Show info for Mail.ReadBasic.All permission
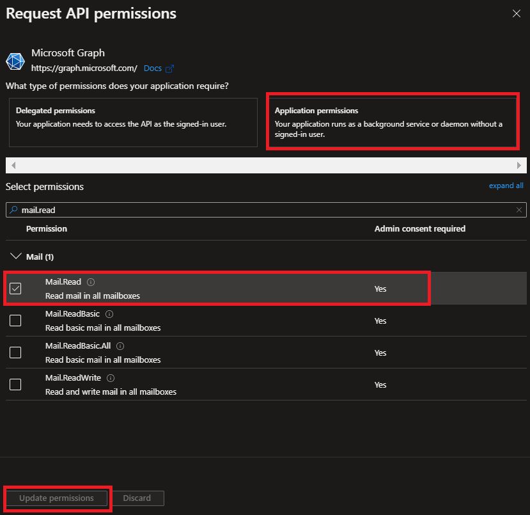 click(120, 346)
